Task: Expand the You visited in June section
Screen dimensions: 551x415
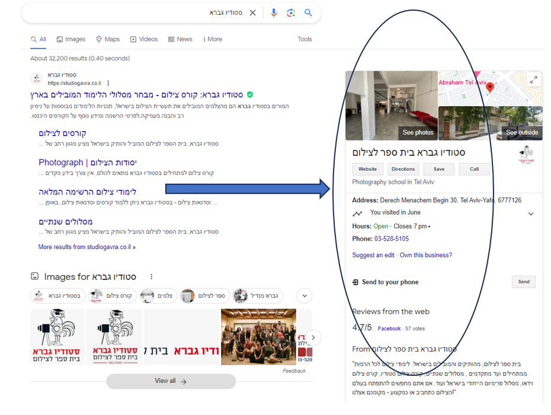Action: [531, 214]
